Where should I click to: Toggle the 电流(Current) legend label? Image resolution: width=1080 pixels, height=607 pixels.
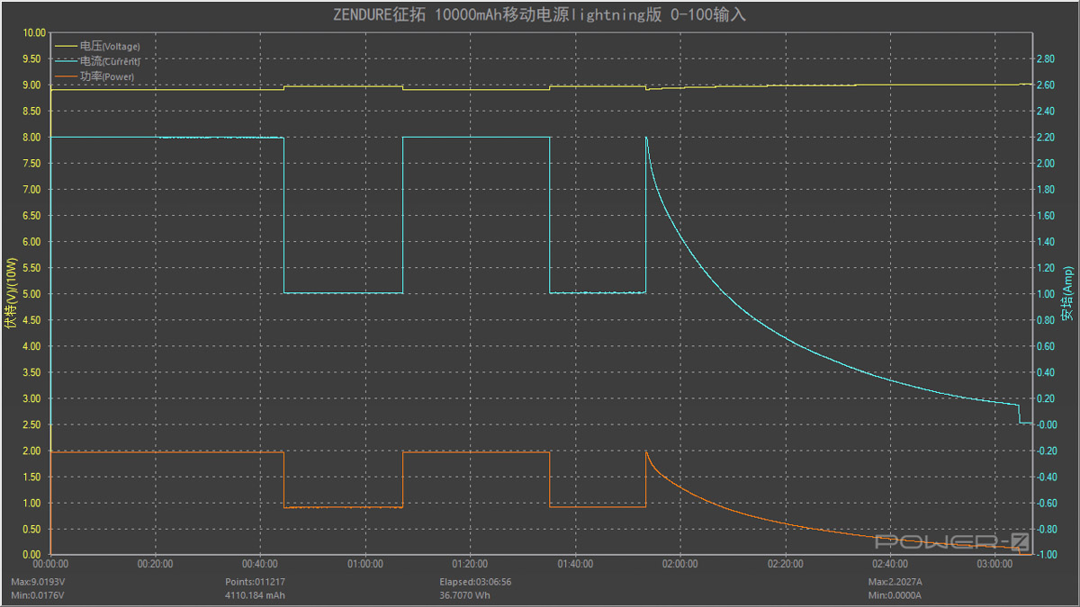click(x=110, y=61)
